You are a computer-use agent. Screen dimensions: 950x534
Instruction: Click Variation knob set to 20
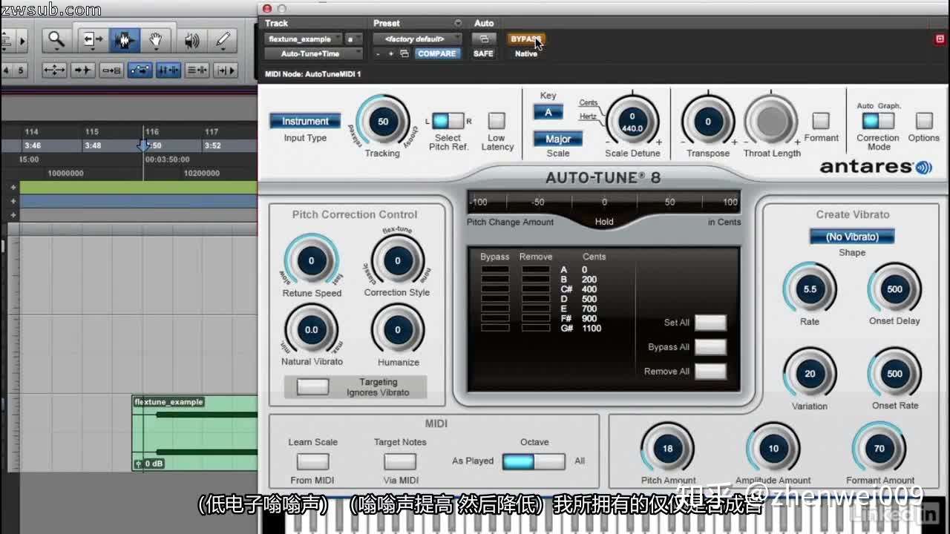pyautogui.click(x=810, y=374)
